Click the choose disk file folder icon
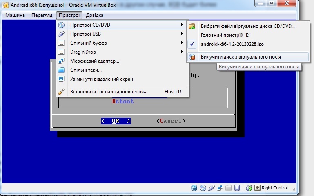 click(x=192, y=26)
